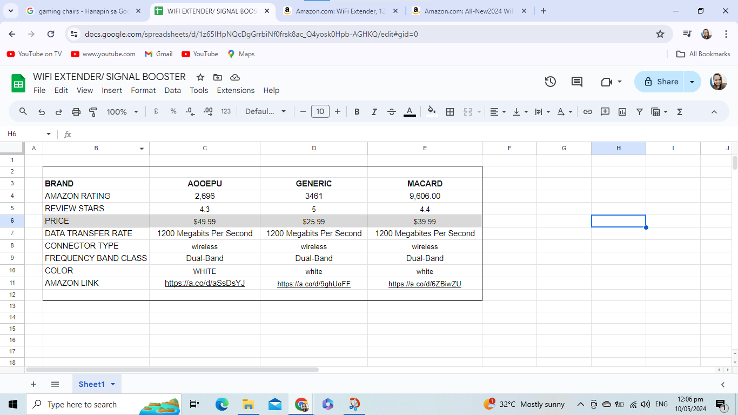Click the formula bar input
The width and height of the screenshot is (738, 415).
click(x=405, y=134)
